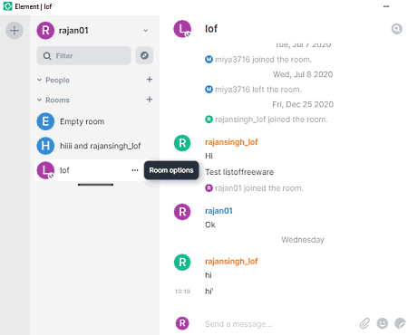
Task: Focus the Send a message input
Action: point(279,324)
